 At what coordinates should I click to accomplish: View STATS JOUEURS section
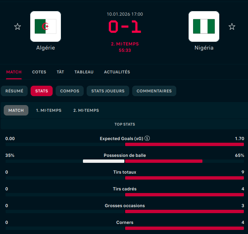tap(108, 91)
